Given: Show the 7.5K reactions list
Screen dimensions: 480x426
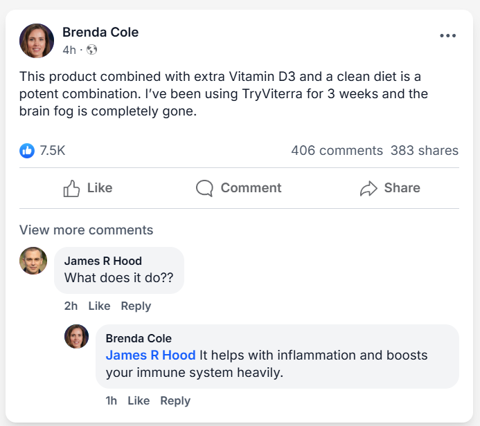Looking at the screenshot, I should coord(53,151).
